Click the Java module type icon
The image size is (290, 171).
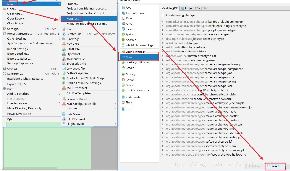point(123,8)
